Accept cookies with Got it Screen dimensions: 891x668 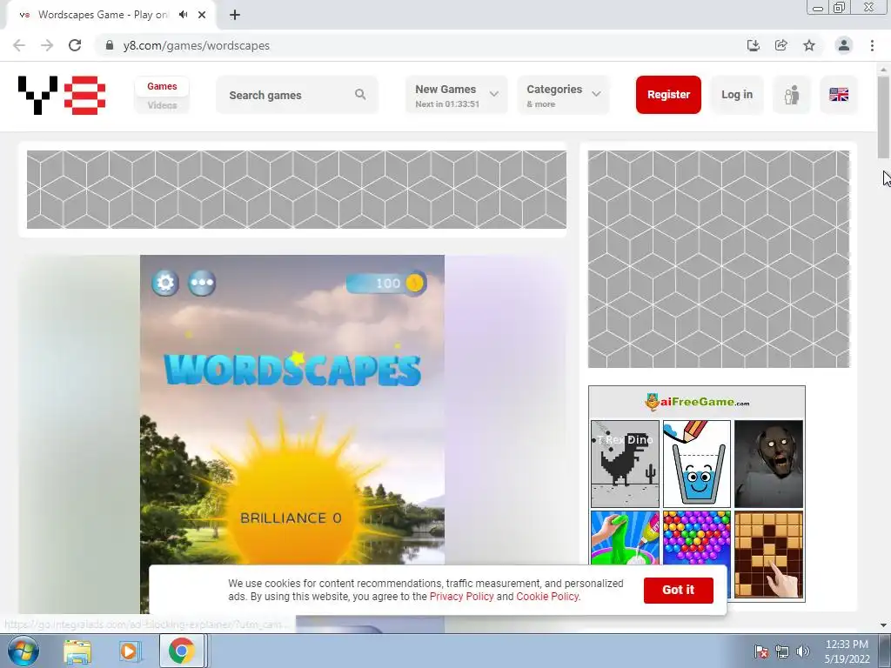pos(679,591)
